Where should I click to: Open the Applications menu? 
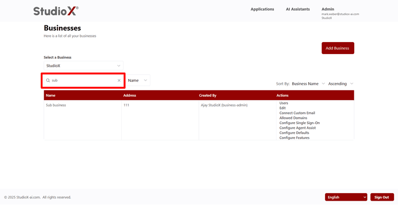[262, 9]
